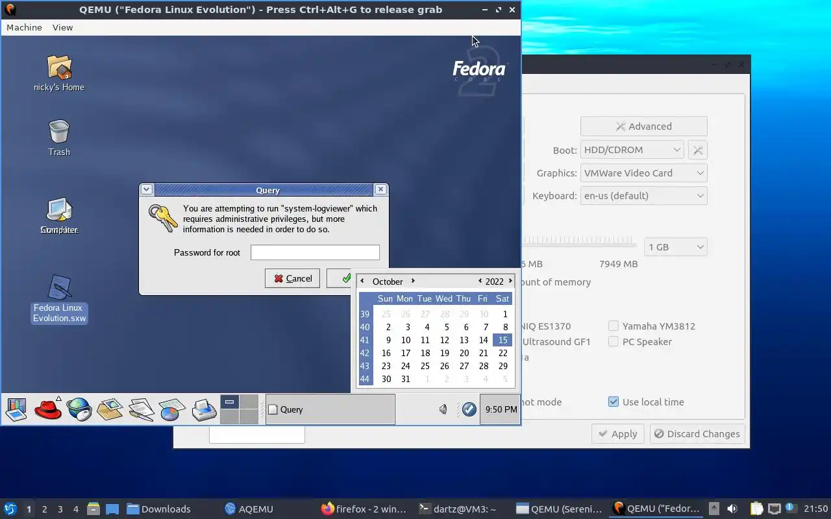
Task: Click the Query task button in Fedora panel
Action: (x=330, y=409)
